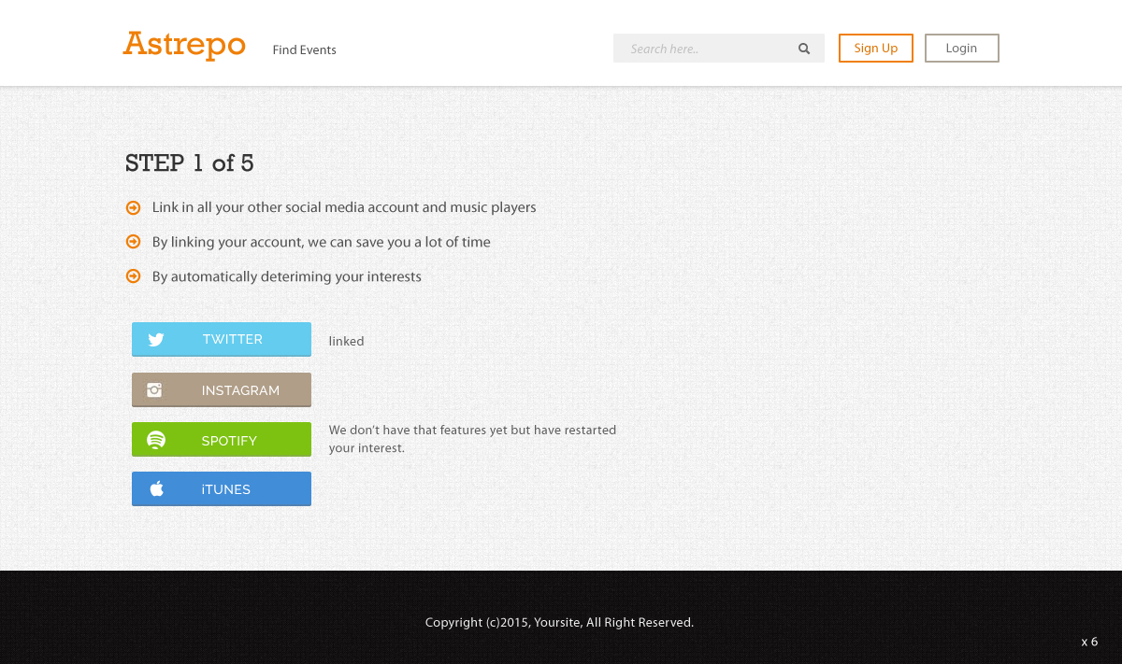Click the Astrepo logo
Screen dimensions: 1122x664
[x=184, y=45]
